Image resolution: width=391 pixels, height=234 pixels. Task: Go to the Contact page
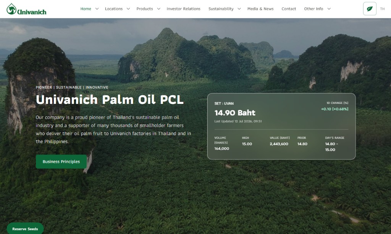(x=289, y=9)
